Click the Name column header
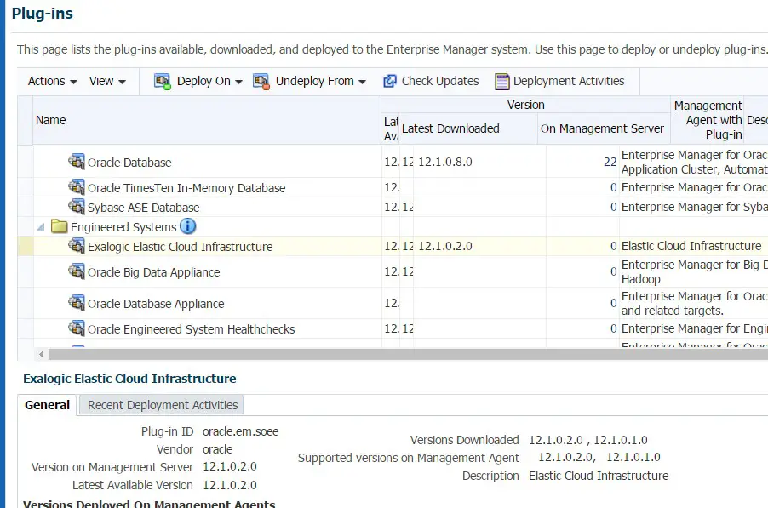 207,120
